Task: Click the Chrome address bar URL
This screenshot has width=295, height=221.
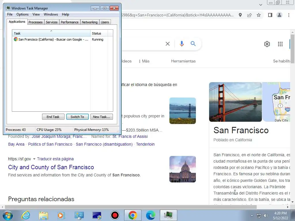Action: [177, 15]
